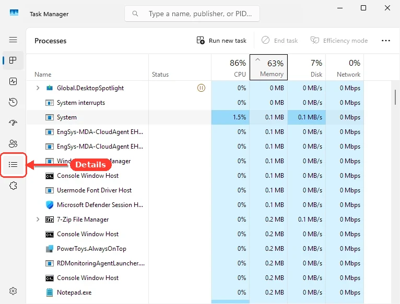
Task: Select the PowerToys.AlwaysOnTop row name
Action: coord(91,249)
